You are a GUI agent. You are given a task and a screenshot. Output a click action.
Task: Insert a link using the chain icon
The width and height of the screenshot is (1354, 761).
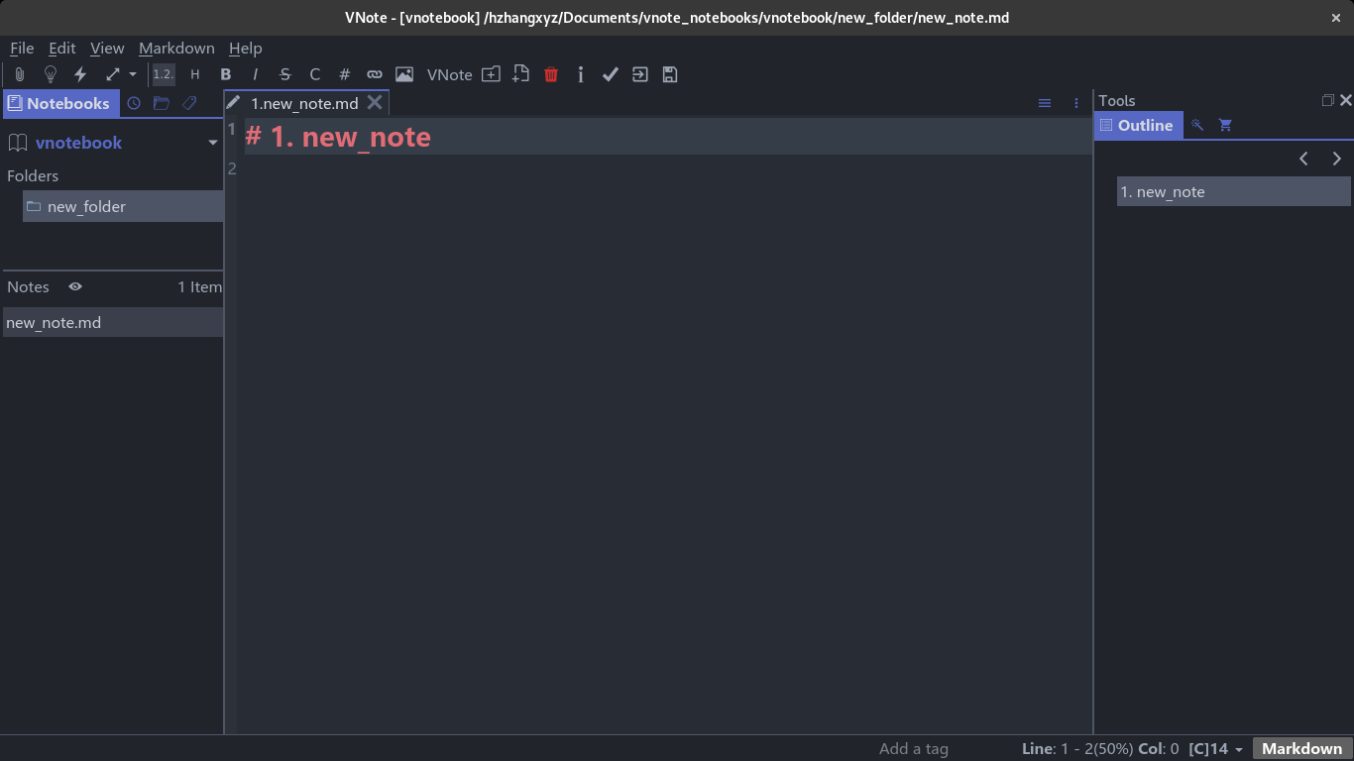[x=375, y=74]
